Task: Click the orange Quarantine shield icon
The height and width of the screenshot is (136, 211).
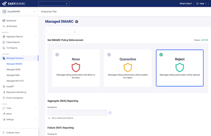Action: (x=128, y=67)
